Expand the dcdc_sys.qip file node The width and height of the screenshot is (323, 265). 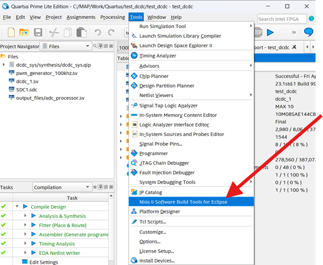tap(4, 64)
